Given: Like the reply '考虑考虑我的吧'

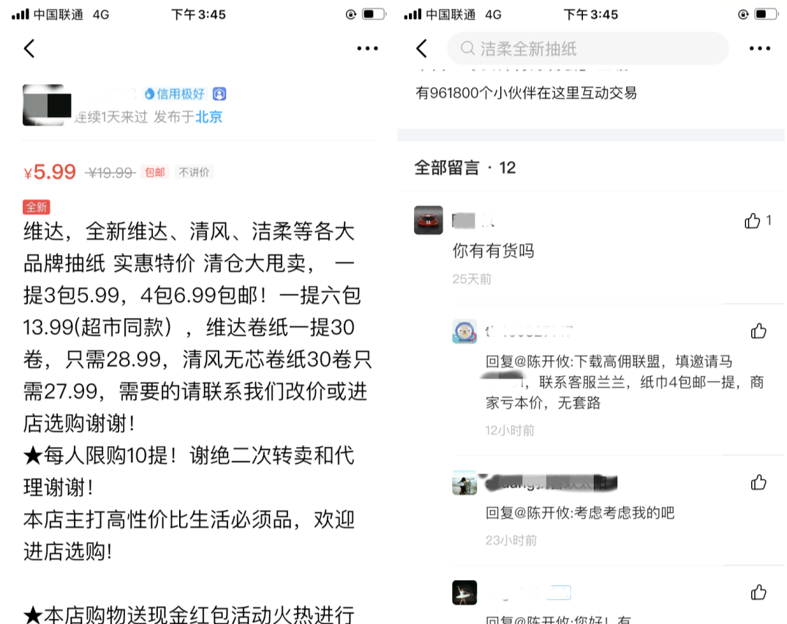Looking at the screenshot, I should (x=758, y=482).
